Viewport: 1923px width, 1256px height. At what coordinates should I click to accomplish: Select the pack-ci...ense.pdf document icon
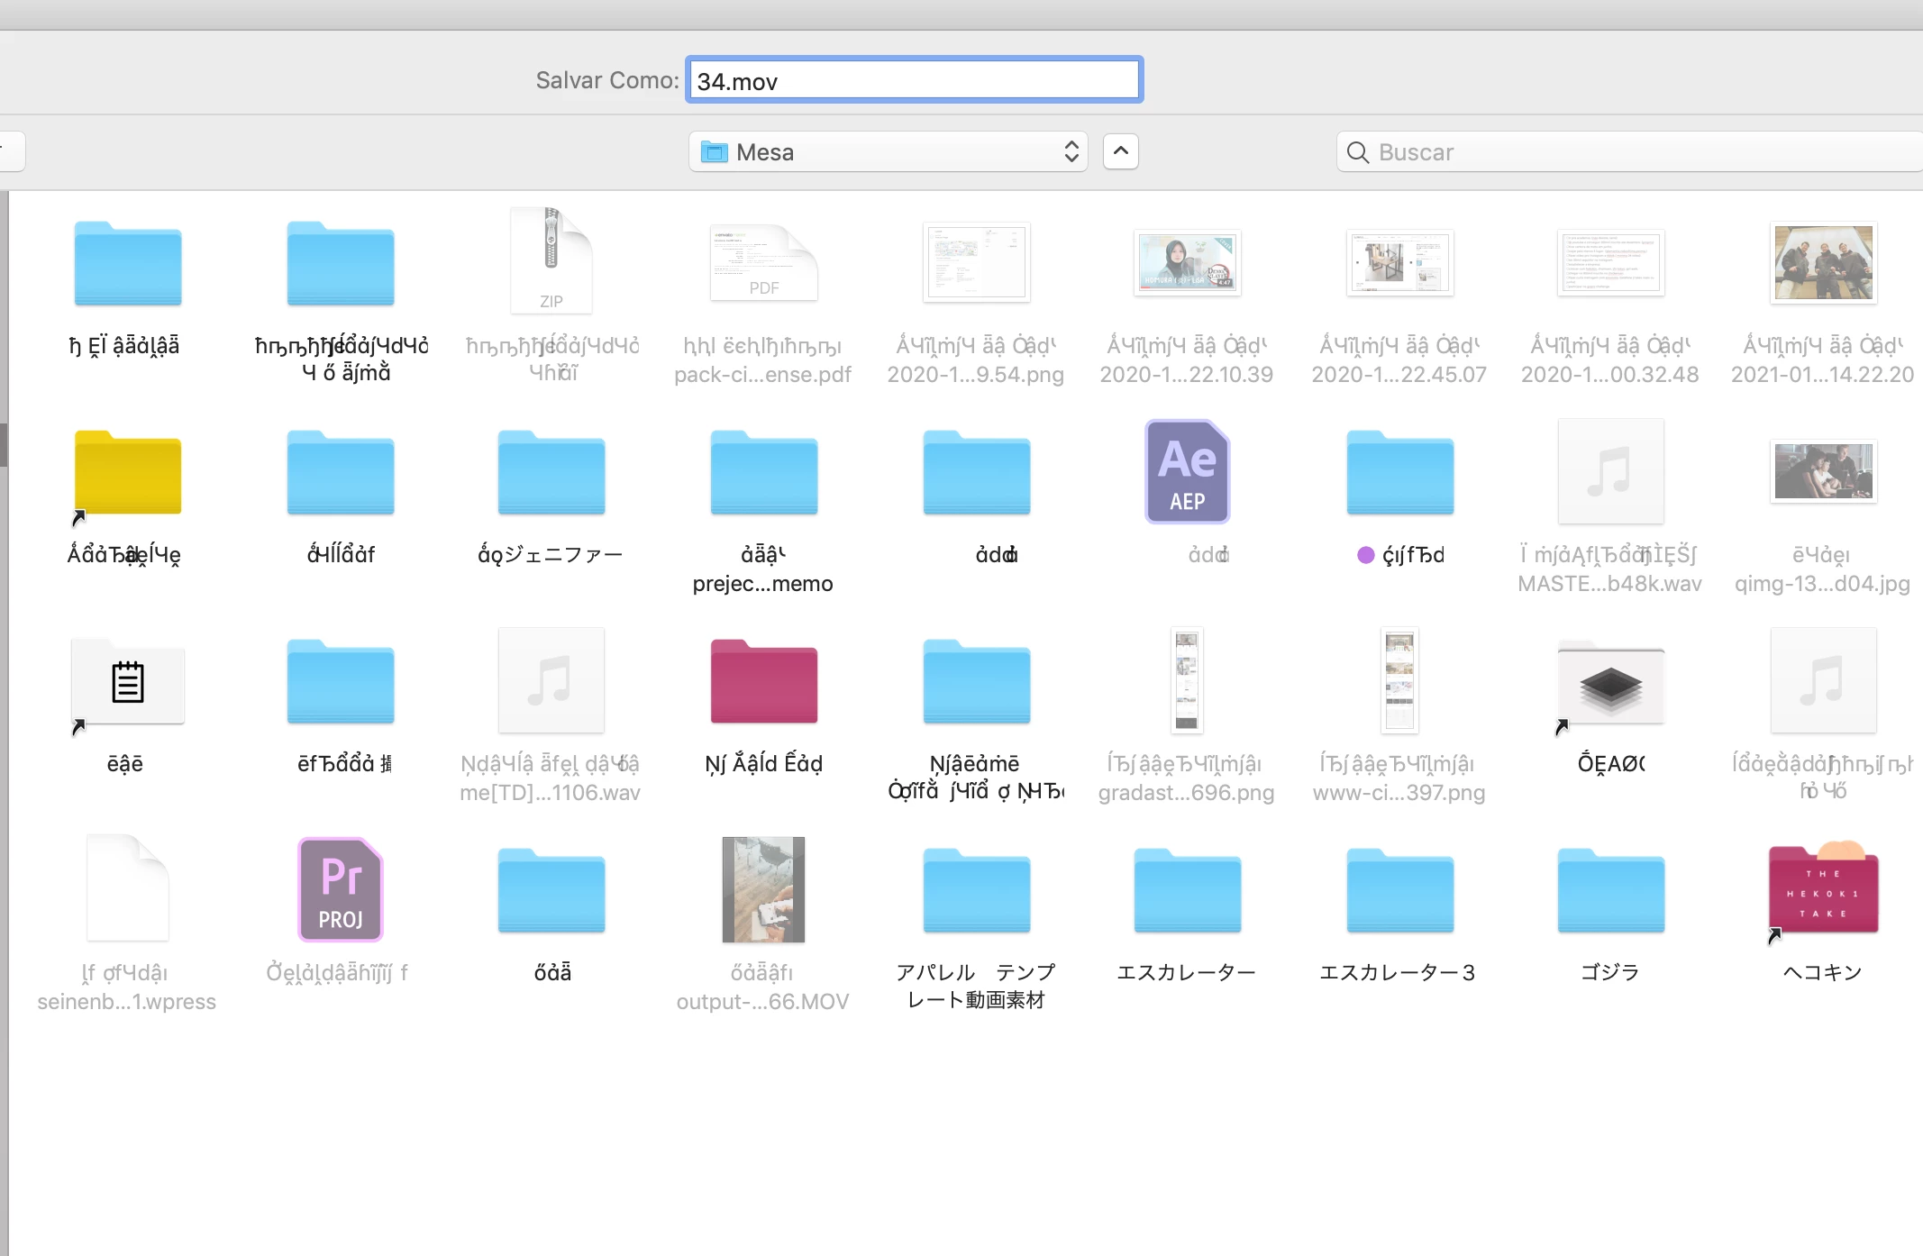pyautogui.click(x=763, y=263)
